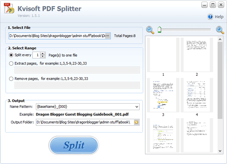Click 'Page(s) to one file' label
This screenshot has width=227, height=164.
click(x=63, y=55)
